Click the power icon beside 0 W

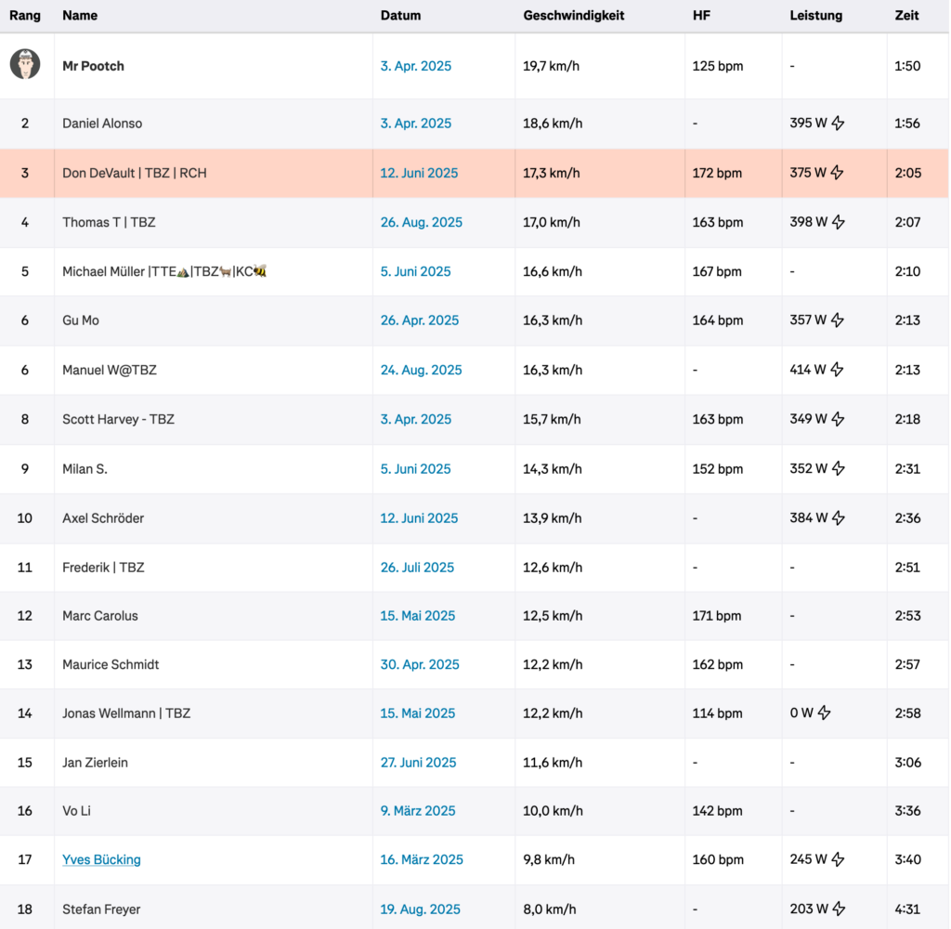[x=824, y=713]
